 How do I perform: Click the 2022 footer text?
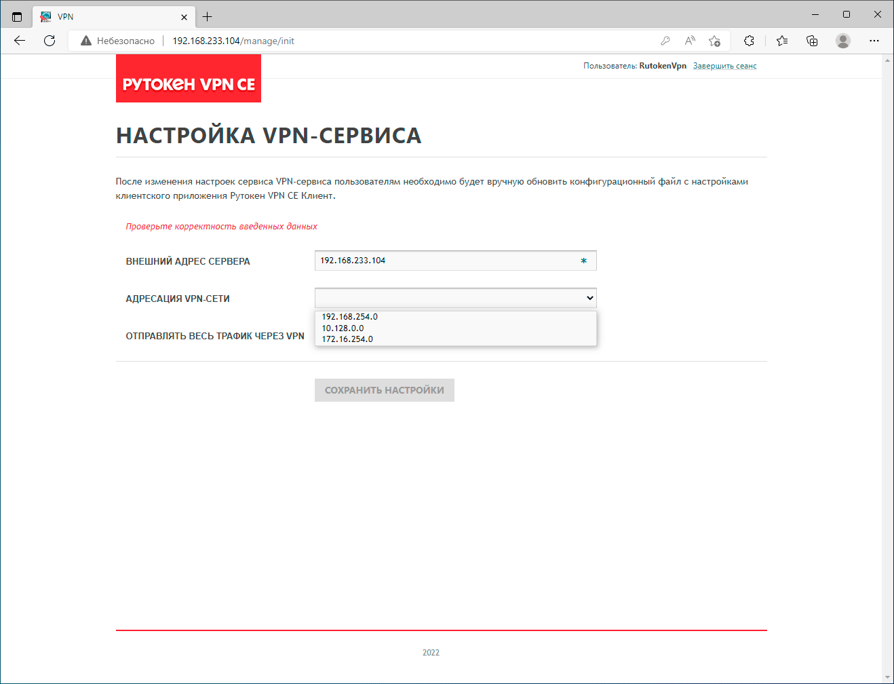pos(431,653)
